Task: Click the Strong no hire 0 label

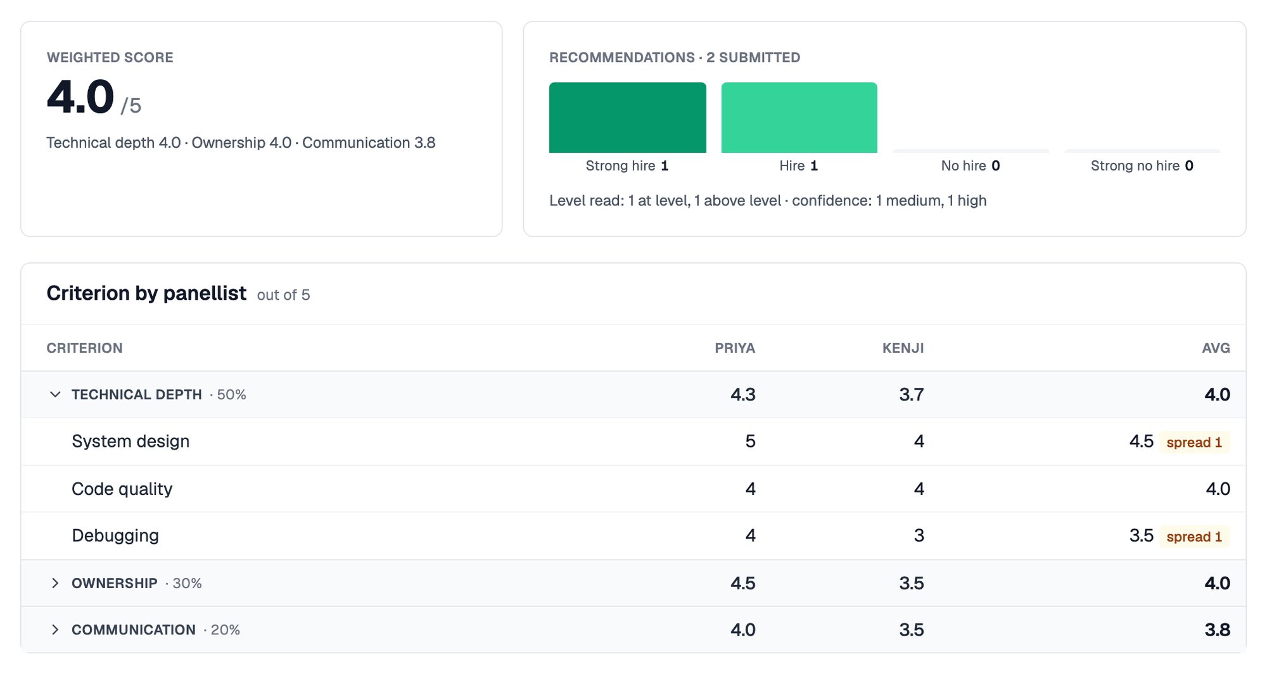Action: (1142, 166)
